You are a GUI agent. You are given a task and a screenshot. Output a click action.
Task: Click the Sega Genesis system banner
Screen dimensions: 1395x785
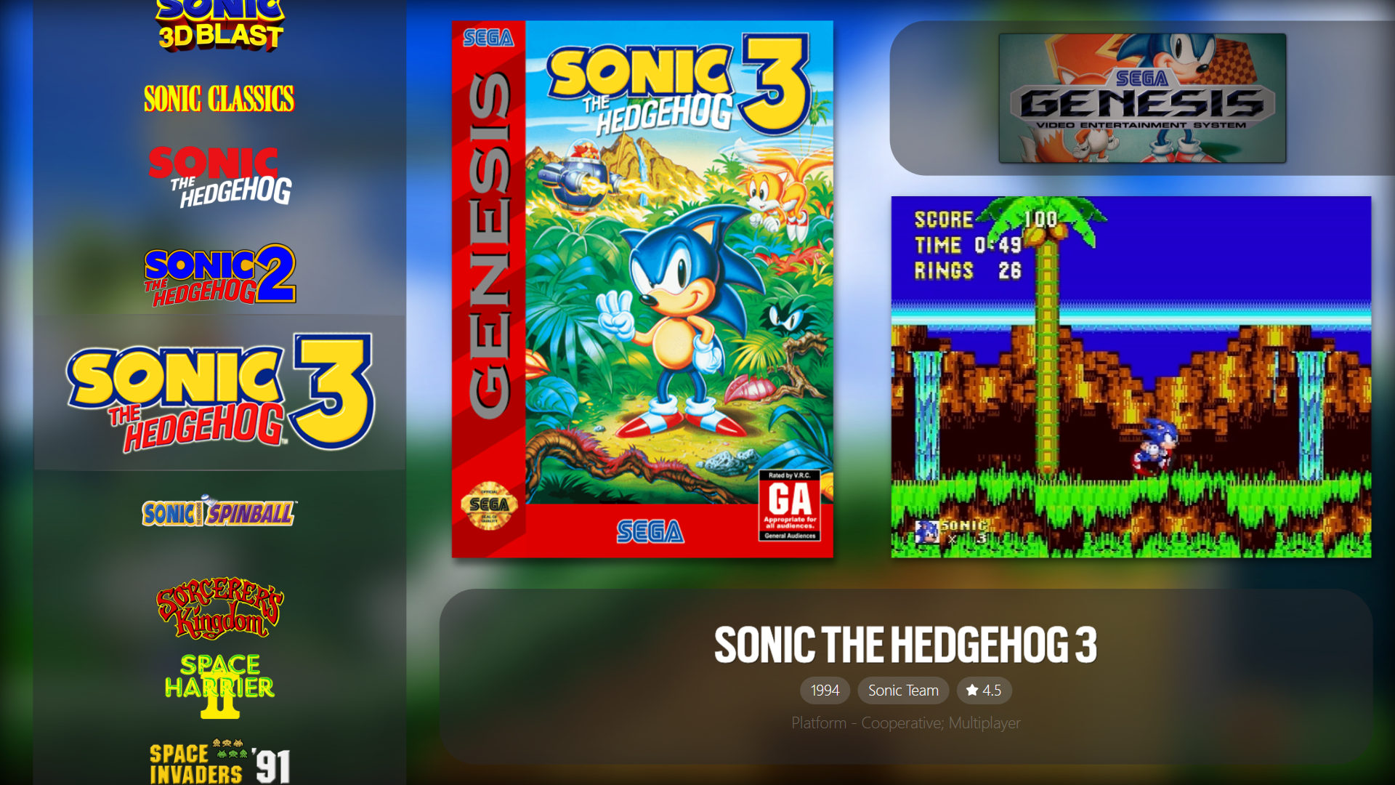1142,98
